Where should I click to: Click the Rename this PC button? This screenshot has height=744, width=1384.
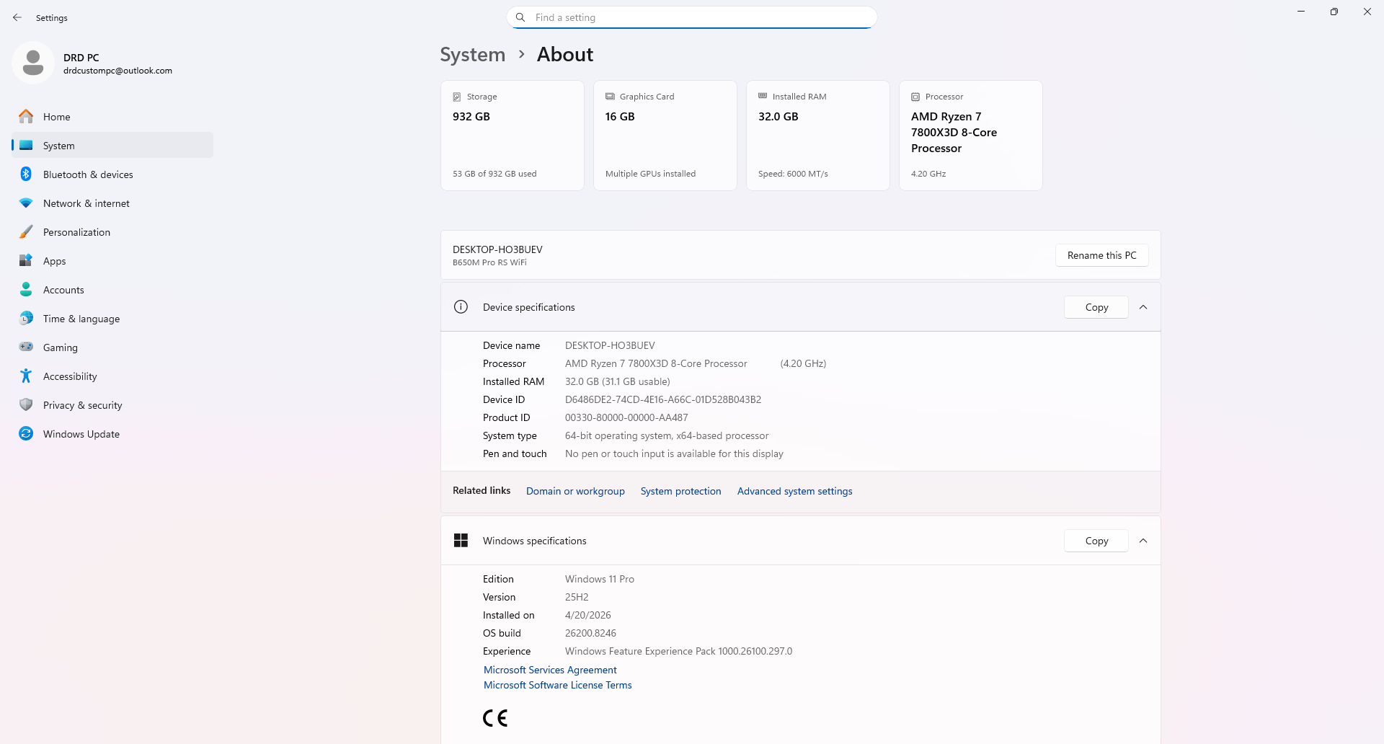[x=1101, y=255]
